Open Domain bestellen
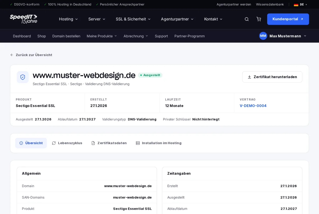The image size is (319, 214). pyautogui.click(x=66, y=36)
